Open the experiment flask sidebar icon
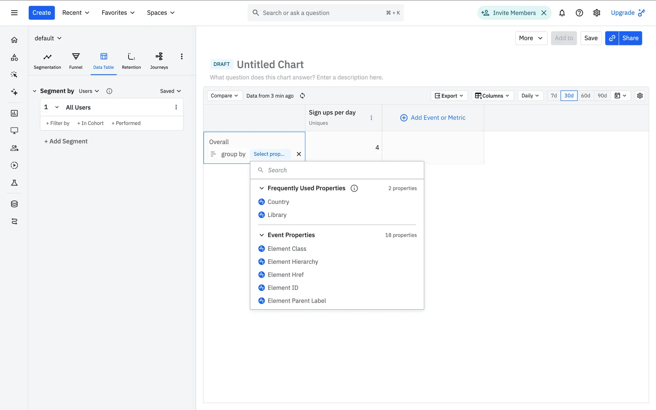656x410 pixels. point(14,183)
